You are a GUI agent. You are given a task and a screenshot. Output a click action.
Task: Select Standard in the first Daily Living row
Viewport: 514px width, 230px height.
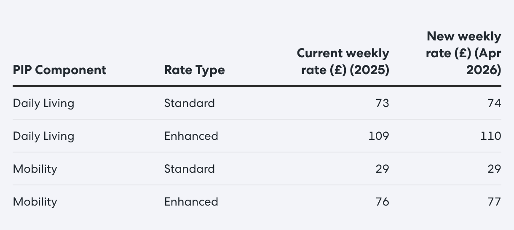189,103
